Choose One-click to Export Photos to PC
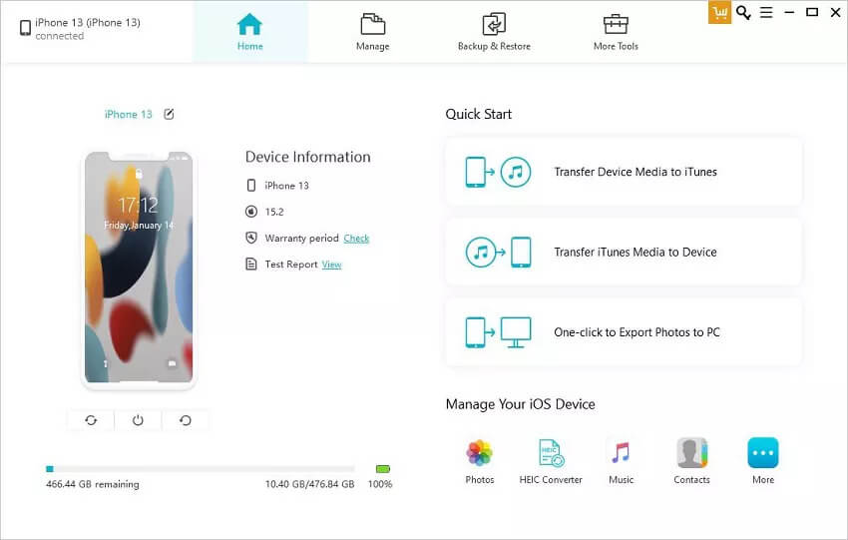 click(x=624, y=332)
